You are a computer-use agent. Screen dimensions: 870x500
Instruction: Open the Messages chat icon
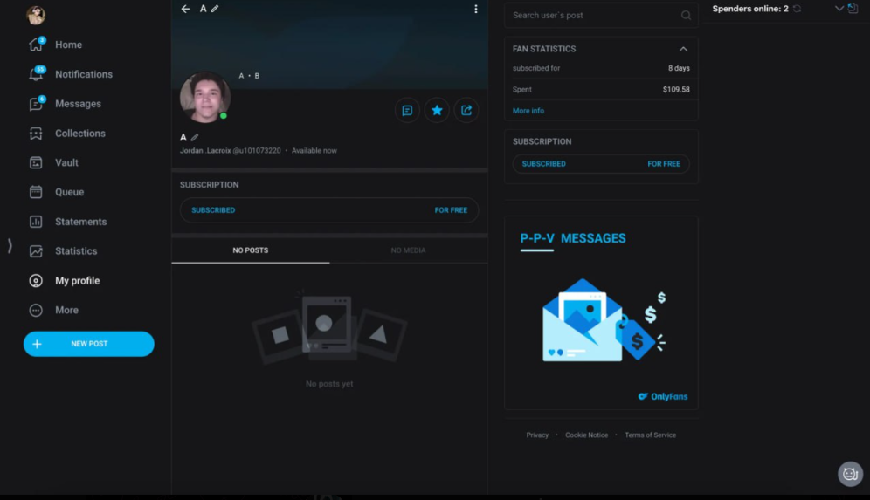36,104
